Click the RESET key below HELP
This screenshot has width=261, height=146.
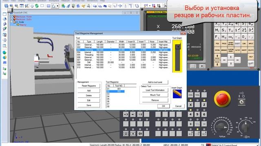coord(251,64)
